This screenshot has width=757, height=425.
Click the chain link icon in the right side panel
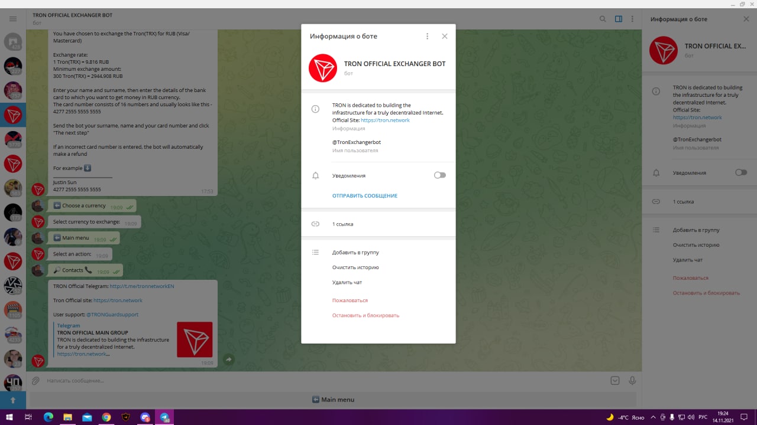[x=656, y=202]
